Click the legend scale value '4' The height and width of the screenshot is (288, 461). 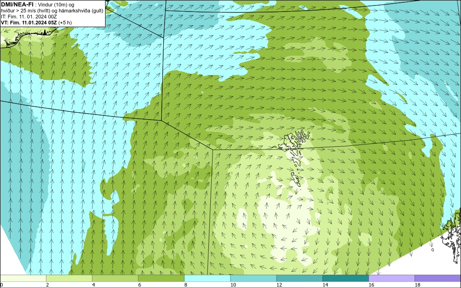coord(94,285)
